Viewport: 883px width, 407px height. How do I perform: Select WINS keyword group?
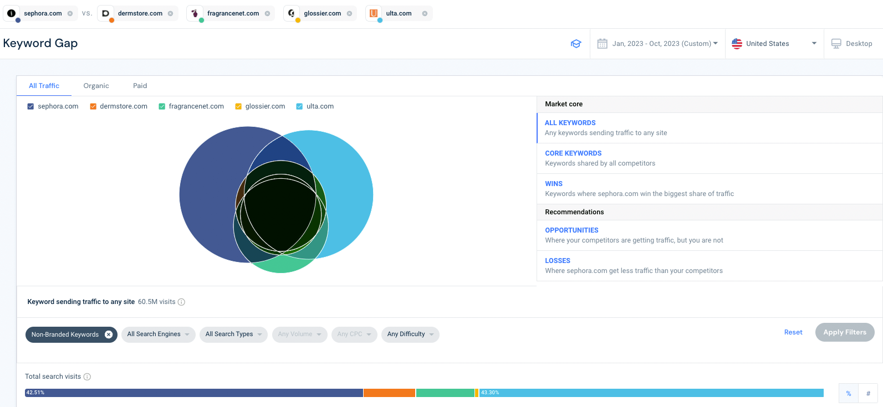tap(710, 189)
